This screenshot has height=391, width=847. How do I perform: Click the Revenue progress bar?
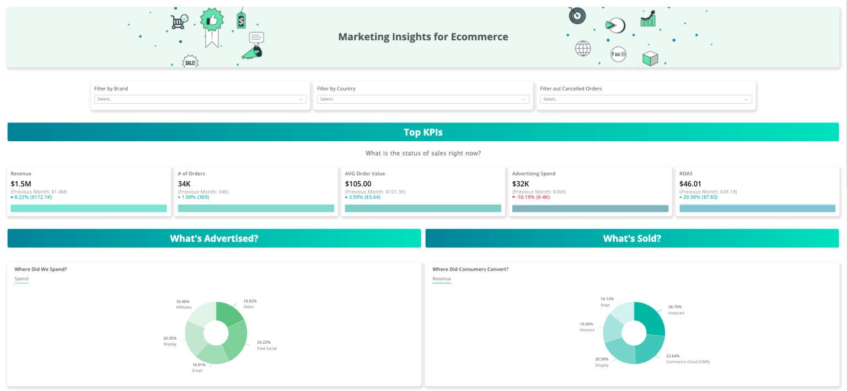[x=89, y=208]
